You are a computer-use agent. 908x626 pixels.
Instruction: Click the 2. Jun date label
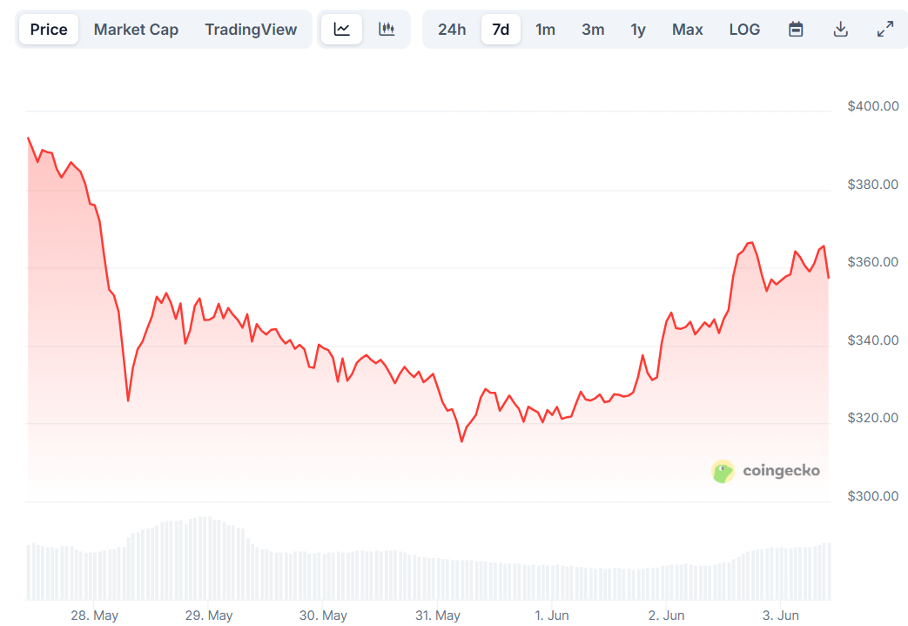tap(667, 615)
